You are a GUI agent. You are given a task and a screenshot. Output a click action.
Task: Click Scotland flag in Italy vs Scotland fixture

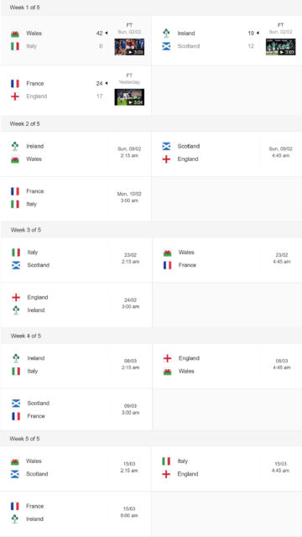(16, 265)
